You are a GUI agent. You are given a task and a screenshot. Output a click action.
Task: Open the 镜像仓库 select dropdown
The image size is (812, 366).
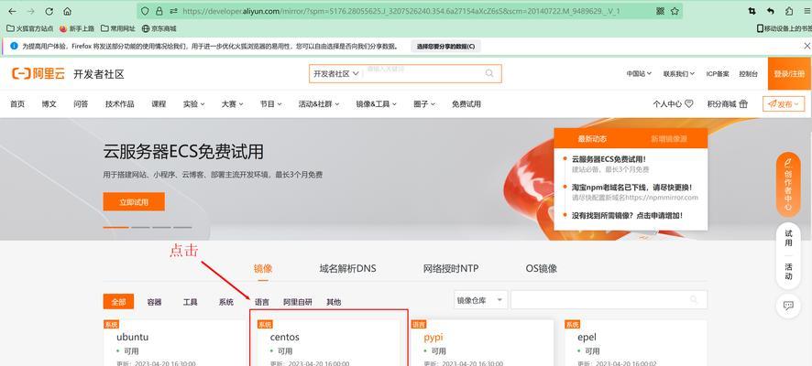(x=480, y=300)
